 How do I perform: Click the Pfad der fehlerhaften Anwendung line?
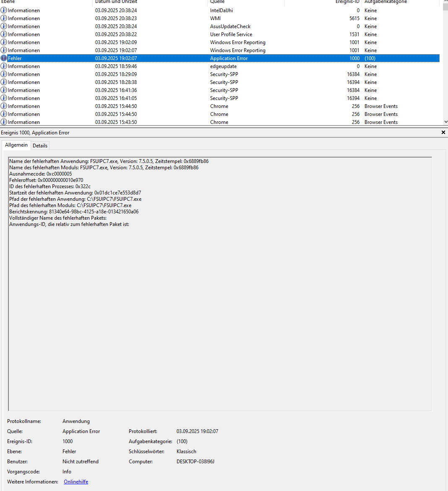pos(76,199)
